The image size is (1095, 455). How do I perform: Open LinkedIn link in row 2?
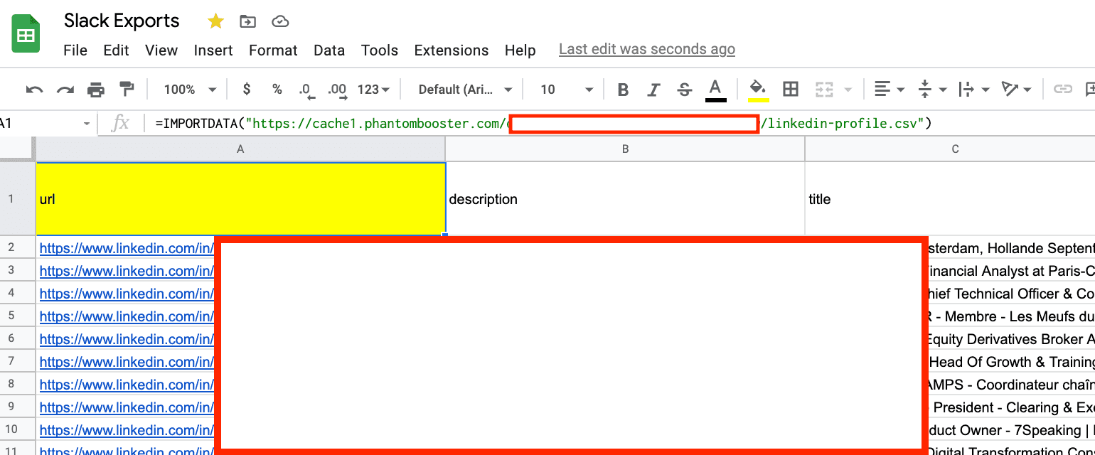[x=127, y=248]
